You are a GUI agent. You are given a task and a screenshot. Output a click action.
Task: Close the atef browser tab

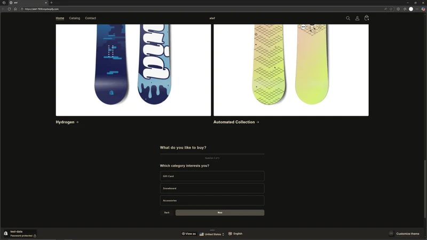46,3
